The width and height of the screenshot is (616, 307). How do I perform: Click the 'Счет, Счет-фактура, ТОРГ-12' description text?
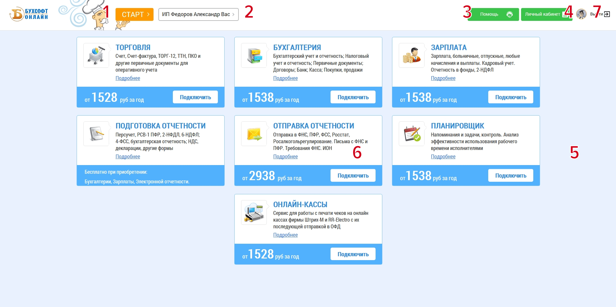[158, 63]
